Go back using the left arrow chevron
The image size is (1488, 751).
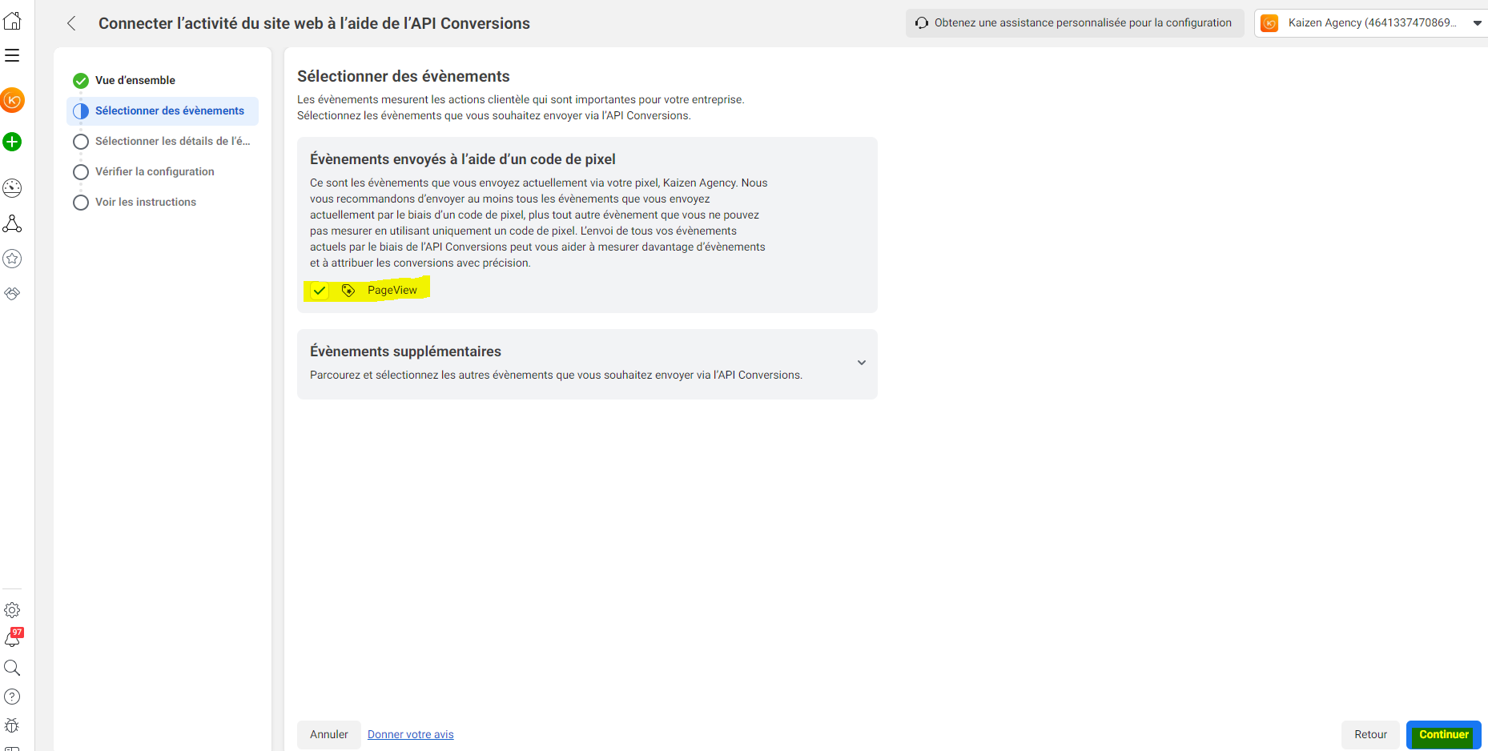tap(71, 23)
